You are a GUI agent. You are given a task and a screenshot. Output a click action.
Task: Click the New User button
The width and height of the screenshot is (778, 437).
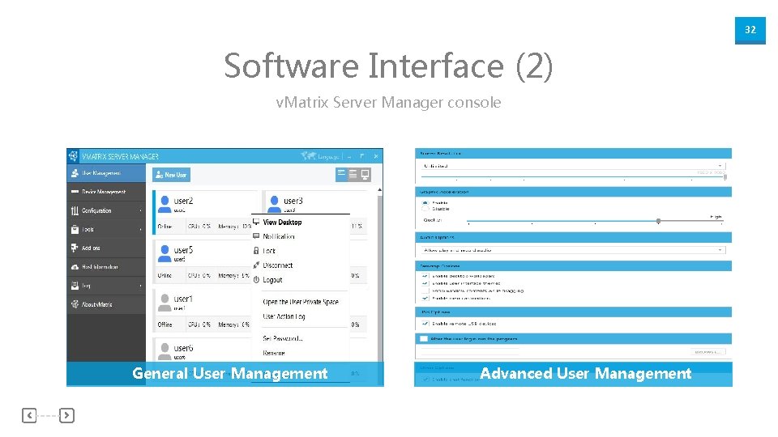click(171, 175)
